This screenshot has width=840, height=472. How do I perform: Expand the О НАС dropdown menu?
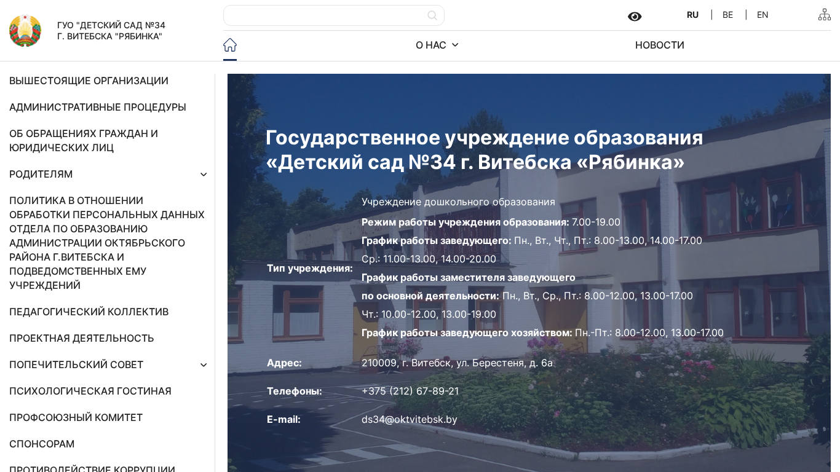(437, 45)
